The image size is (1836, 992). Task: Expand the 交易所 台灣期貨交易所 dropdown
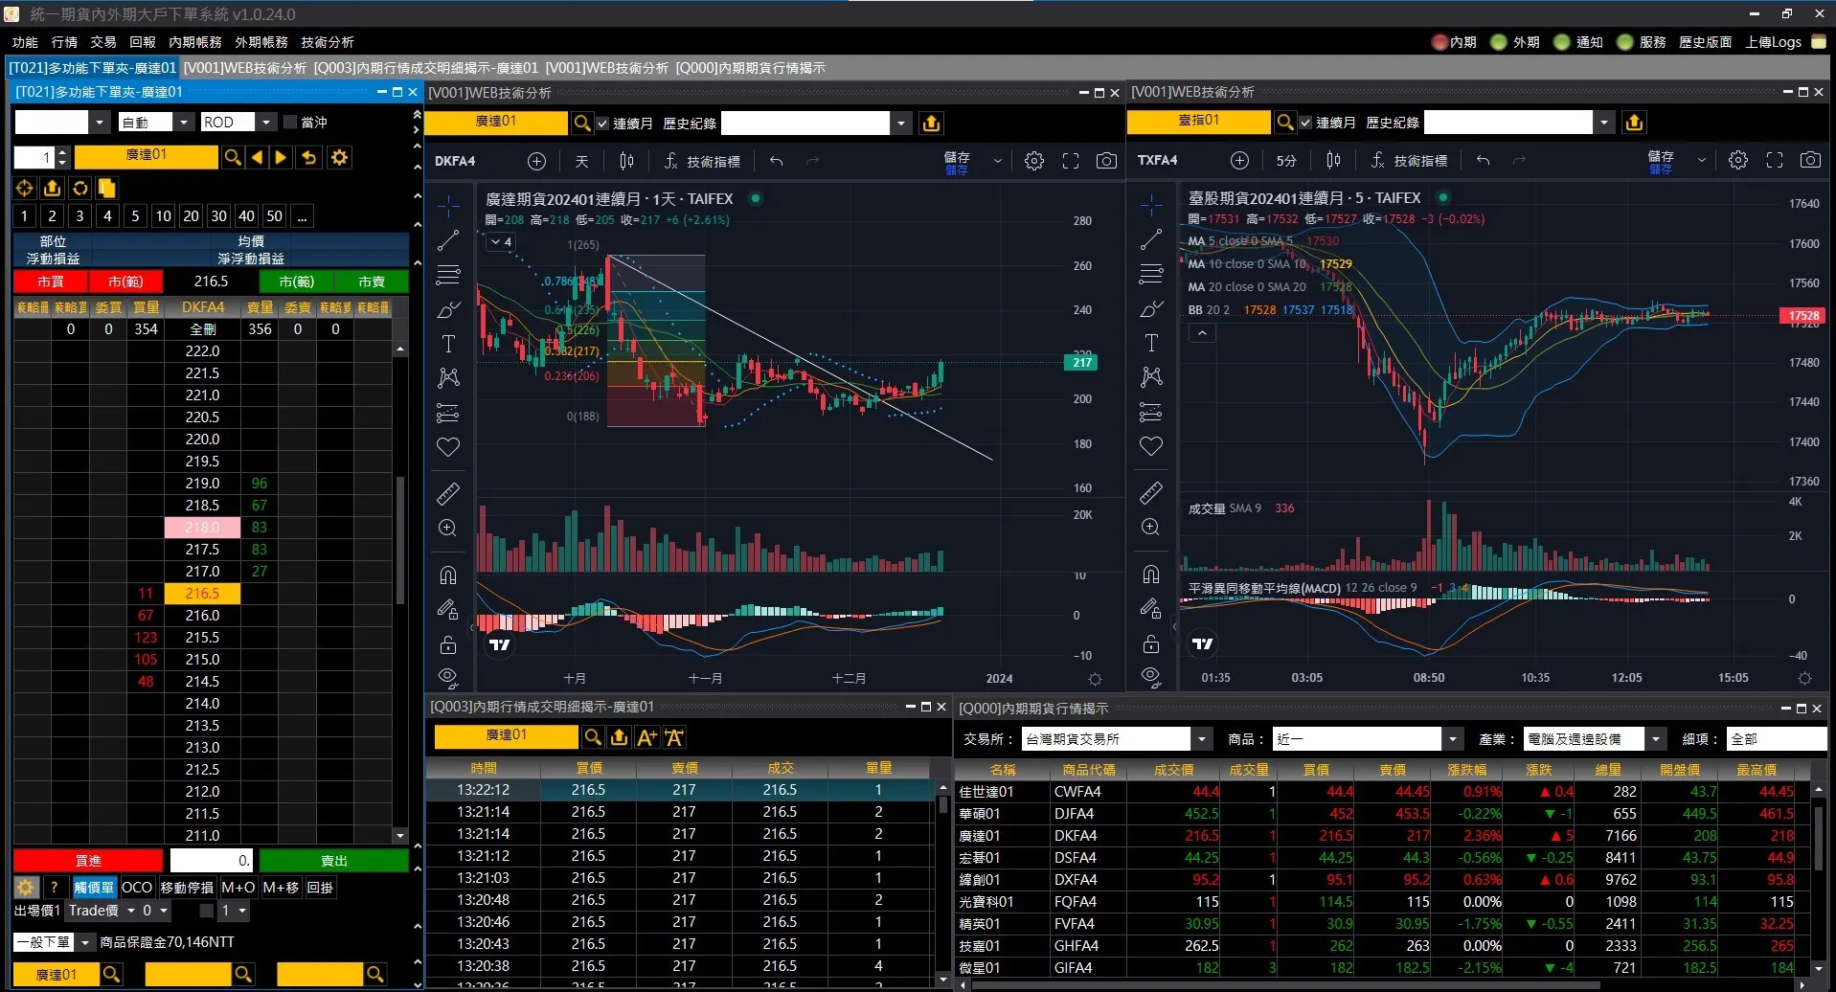(1202, 739)
